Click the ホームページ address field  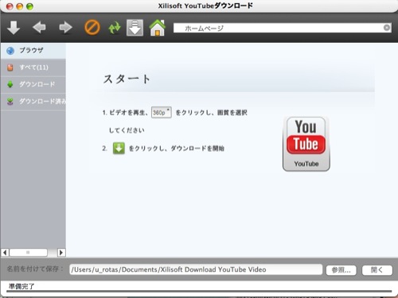pos(283,28)
